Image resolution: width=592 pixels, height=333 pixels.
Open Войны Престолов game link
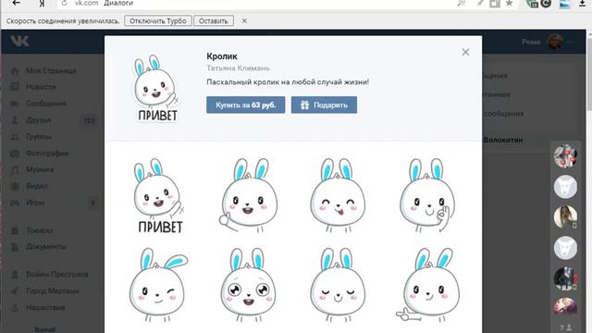[x=57, y=275]
